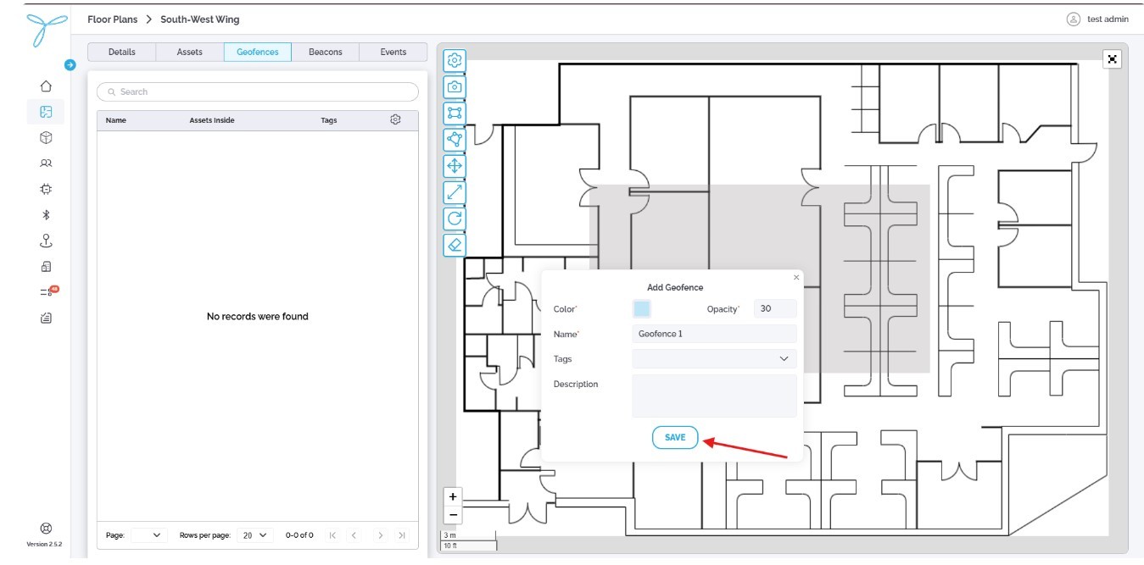
Task: Zoom in the floor plan map
Action: tap(453, 496)
